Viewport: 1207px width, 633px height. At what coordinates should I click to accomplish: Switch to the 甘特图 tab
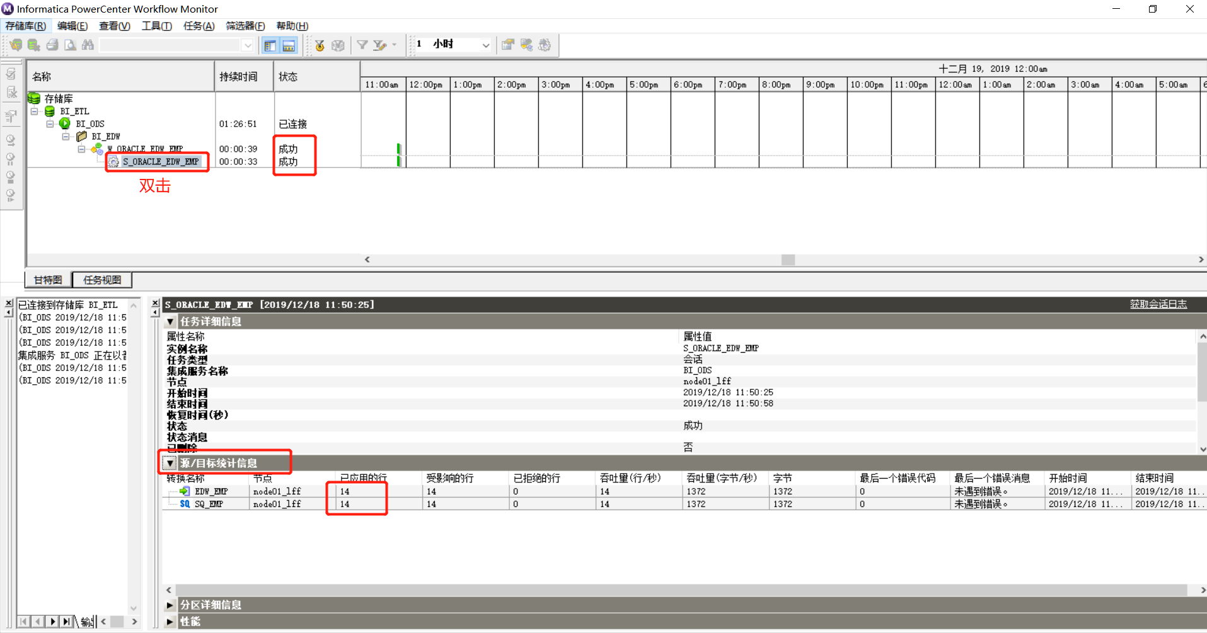pos(48,280)
